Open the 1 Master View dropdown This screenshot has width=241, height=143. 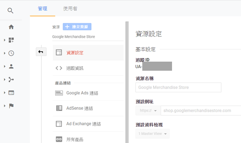[x=152, y=134]
